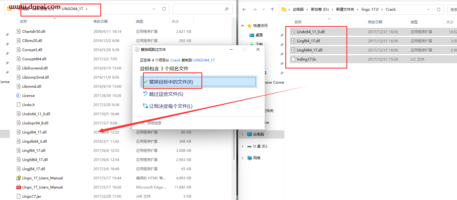Click lingo 17.0 breadcrumb segment

[x=370, y=9]
